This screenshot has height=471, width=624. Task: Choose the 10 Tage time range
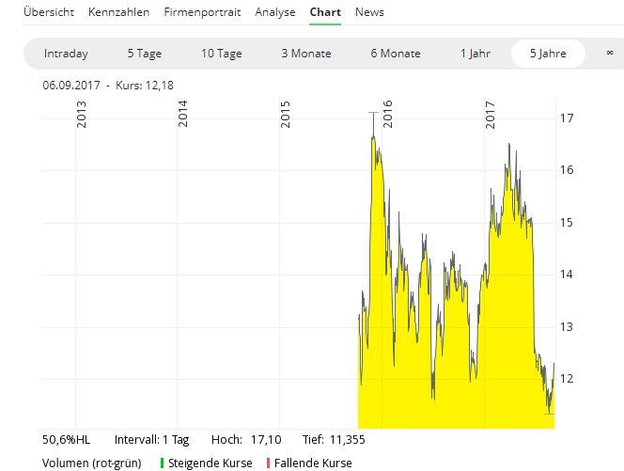tap(221, 54)
